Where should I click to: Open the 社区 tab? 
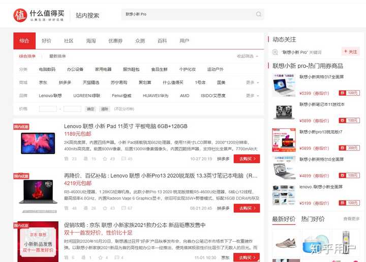(69, 41)
